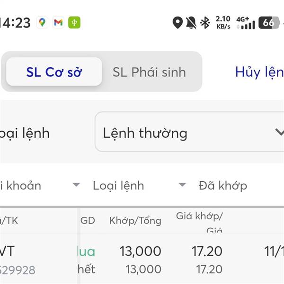The width and height of the screenshot is (284, 284).
Task: Tap the Hủy lệnh link
Action: 259,72
